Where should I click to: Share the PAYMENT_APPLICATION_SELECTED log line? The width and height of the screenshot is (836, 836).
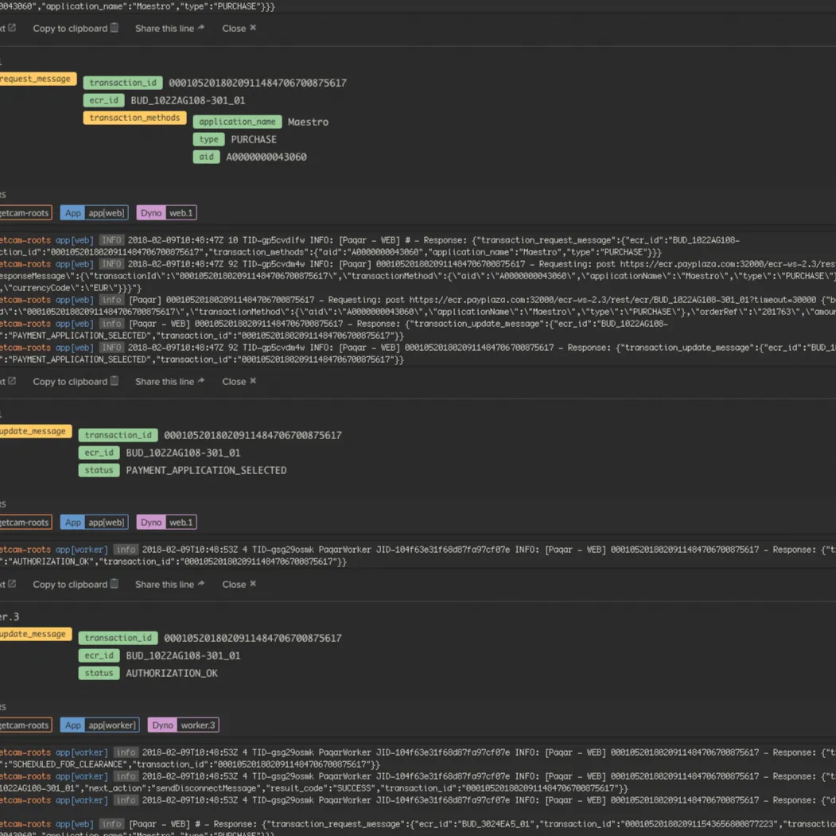point(169,381)
